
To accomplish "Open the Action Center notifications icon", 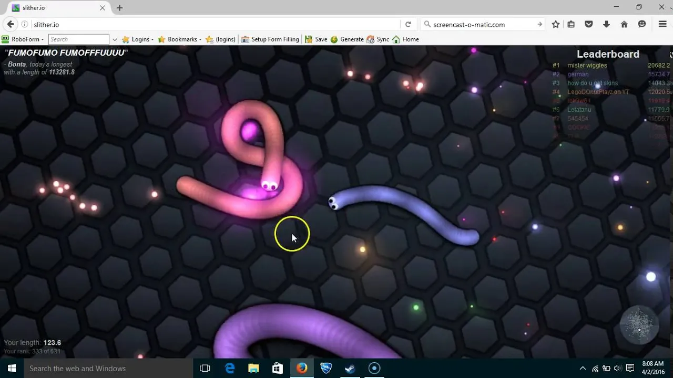I will (x=629, y=369).
